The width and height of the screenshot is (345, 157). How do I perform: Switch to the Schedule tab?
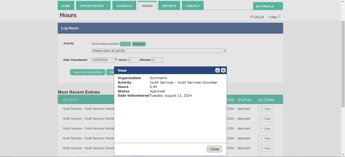[x=124, y=6]
